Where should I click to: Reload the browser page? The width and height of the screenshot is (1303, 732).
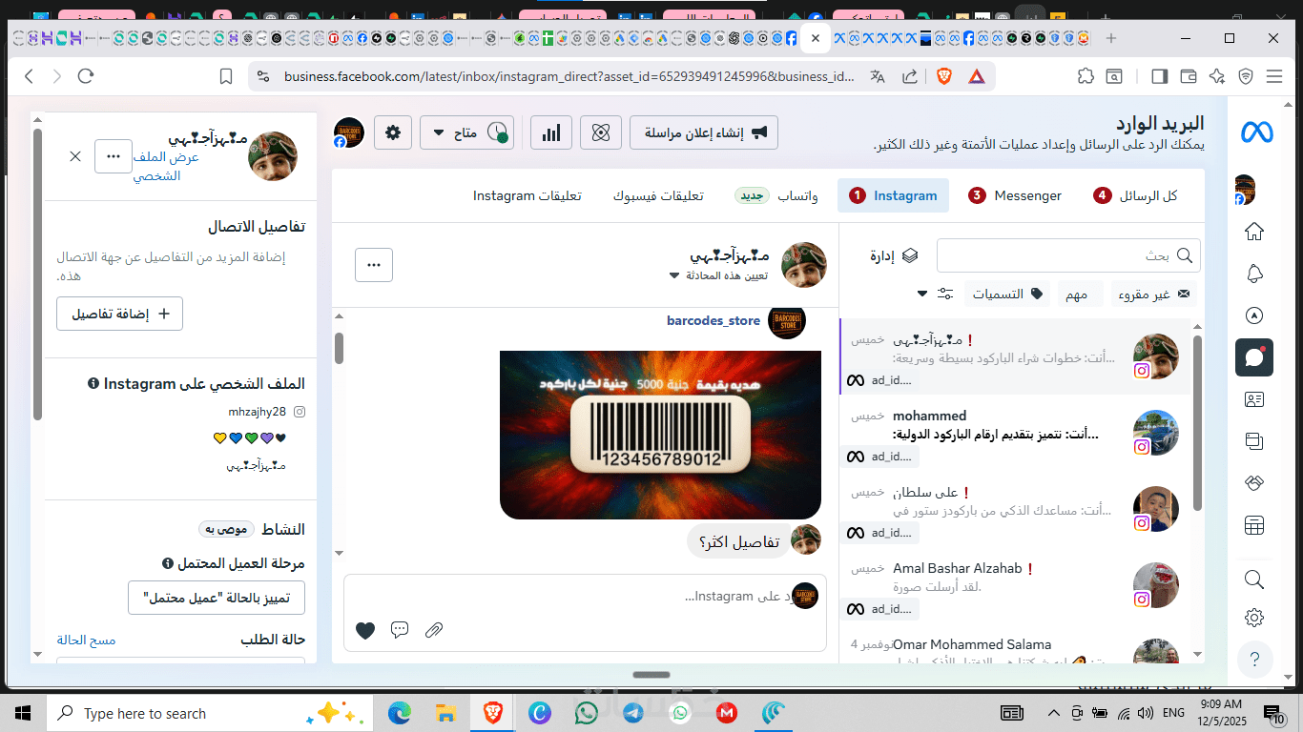(x=86, y=76)
